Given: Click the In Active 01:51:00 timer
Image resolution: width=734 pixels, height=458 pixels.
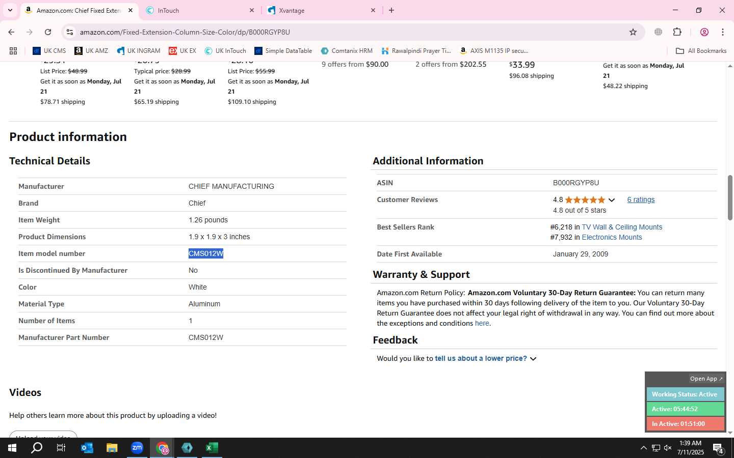Looking at the screenshot, I should (x=685, y=424).
